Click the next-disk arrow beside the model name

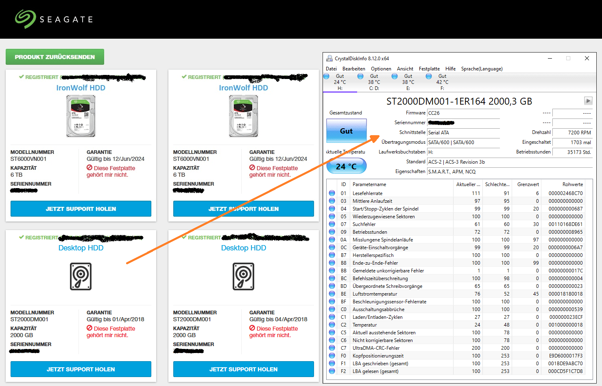point(588,101)
